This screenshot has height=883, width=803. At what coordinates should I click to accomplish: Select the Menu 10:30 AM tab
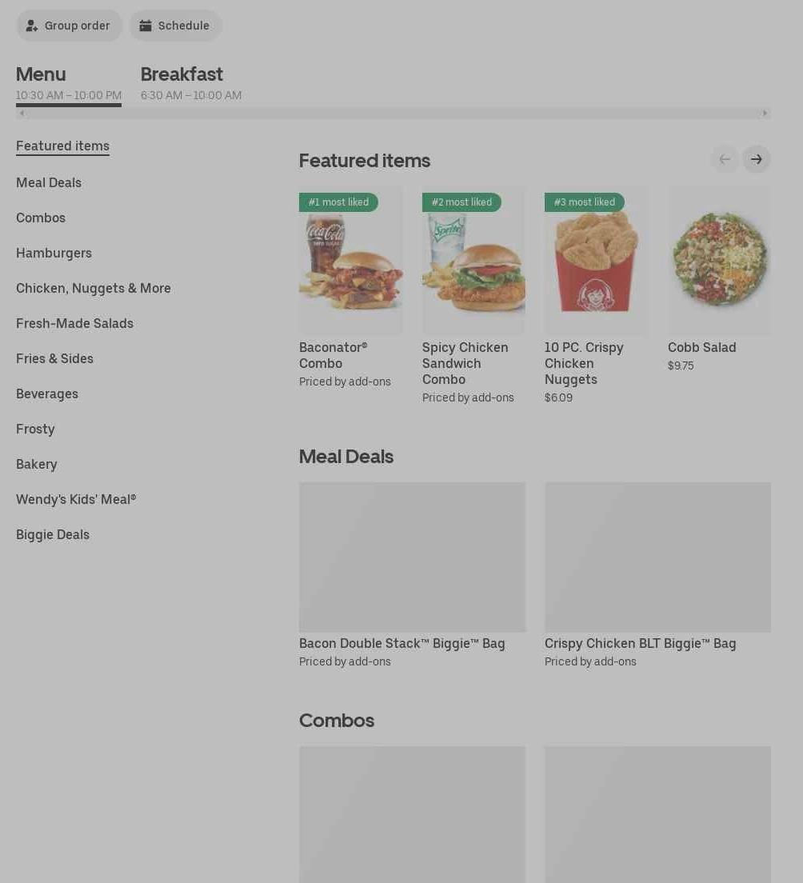[69, 83]
